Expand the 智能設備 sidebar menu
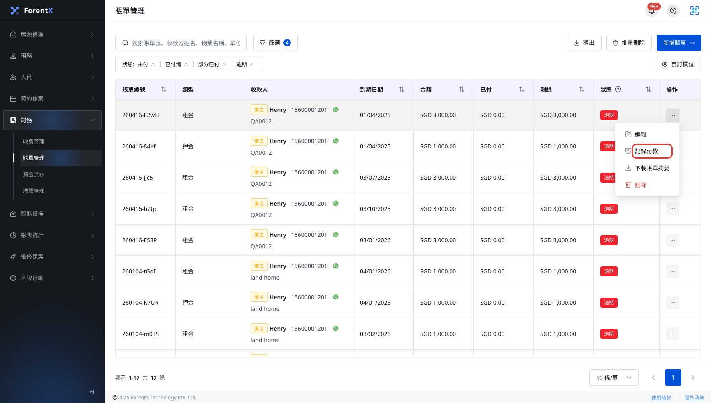The height and width of the screenshot is (403, 711). 52,214
